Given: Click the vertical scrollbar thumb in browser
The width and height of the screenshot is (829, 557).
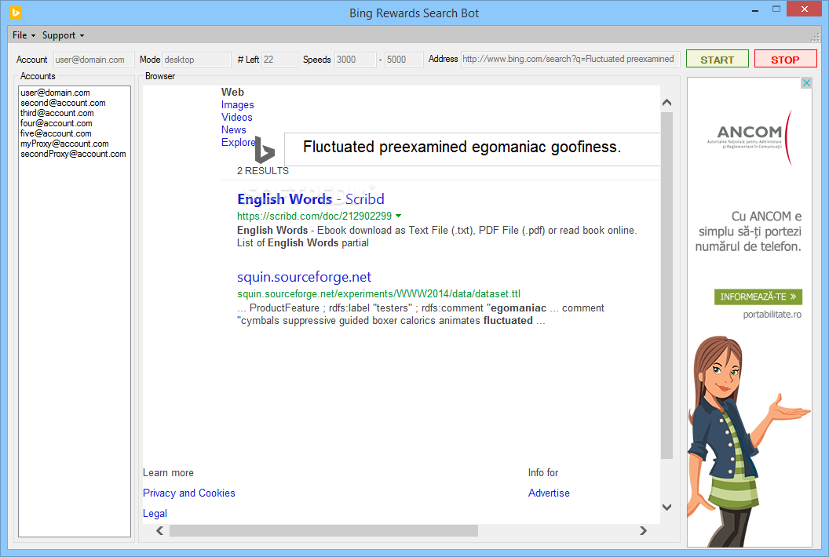Looking at the screenshot, I should point(666,285).
